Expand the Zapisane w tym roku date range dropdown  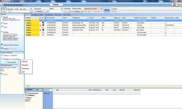point(102,9)
